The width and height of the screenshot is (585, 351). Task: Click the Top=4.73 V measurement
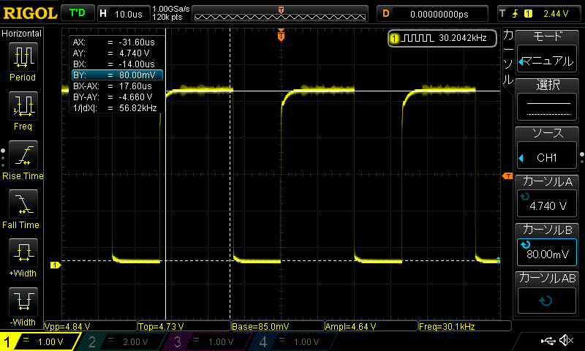tap(184, 327)
